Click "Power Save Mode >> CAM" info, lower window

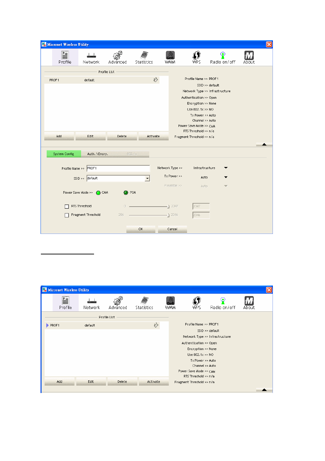(x=197, y=371)
